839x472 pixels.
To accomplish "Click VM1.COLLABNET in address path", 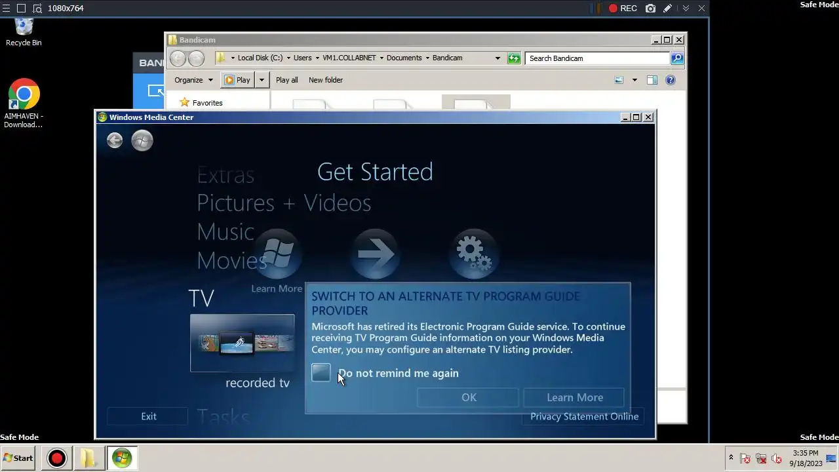I will 349,58.
